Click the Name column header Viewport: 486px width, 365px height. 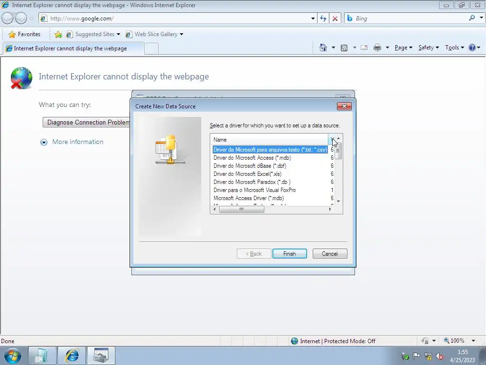click(x=269, y=140)
